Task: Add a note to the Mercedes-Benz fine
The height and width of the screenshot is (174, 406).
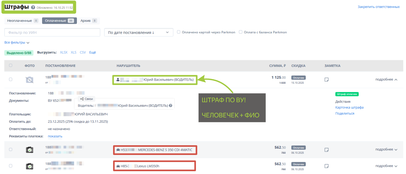Action: click(327, 150)
